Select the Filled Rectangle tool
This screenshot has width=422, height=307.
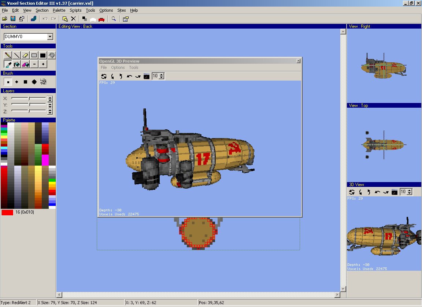point(43,55)
